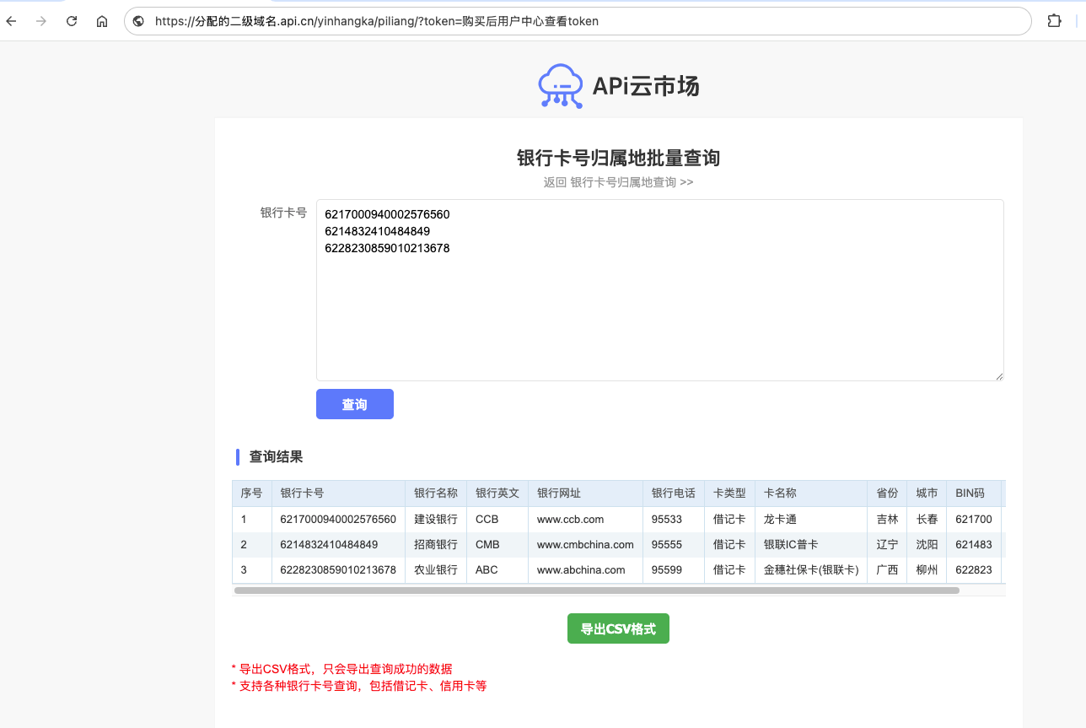Go to browser home page icon
This screenshot has height=728, width=1086.
click(102, 21)
